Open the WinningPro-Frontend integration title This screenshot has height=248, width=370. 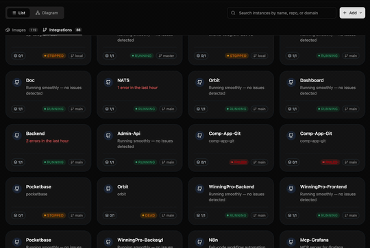323,186
